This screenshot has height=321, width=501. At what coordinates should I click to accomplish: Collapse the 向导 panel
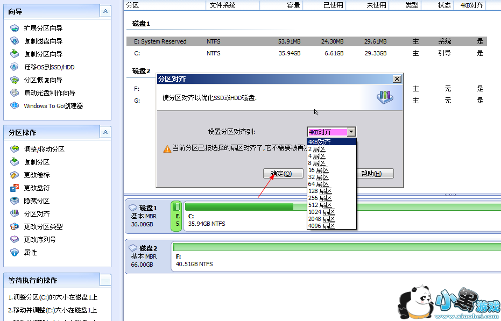[x=105, y=11]
